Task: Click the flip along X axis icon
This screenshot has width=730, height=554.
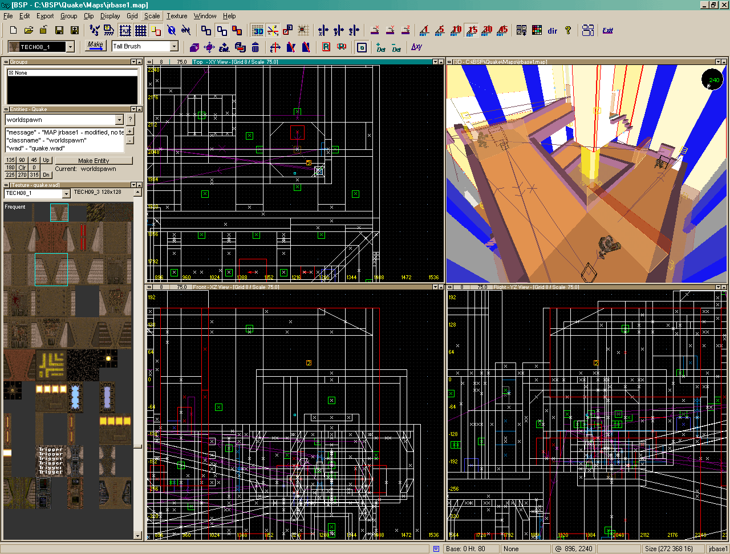Action: coord(323,30)
